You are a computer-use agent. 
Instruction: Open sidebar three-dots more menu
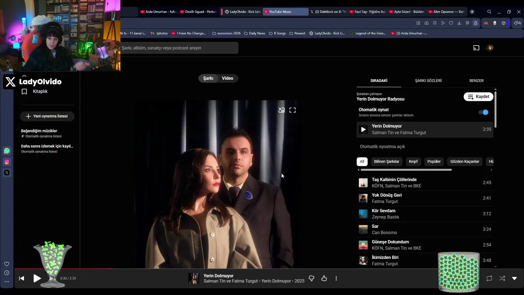pyautogui.click(x=7, y=281)
